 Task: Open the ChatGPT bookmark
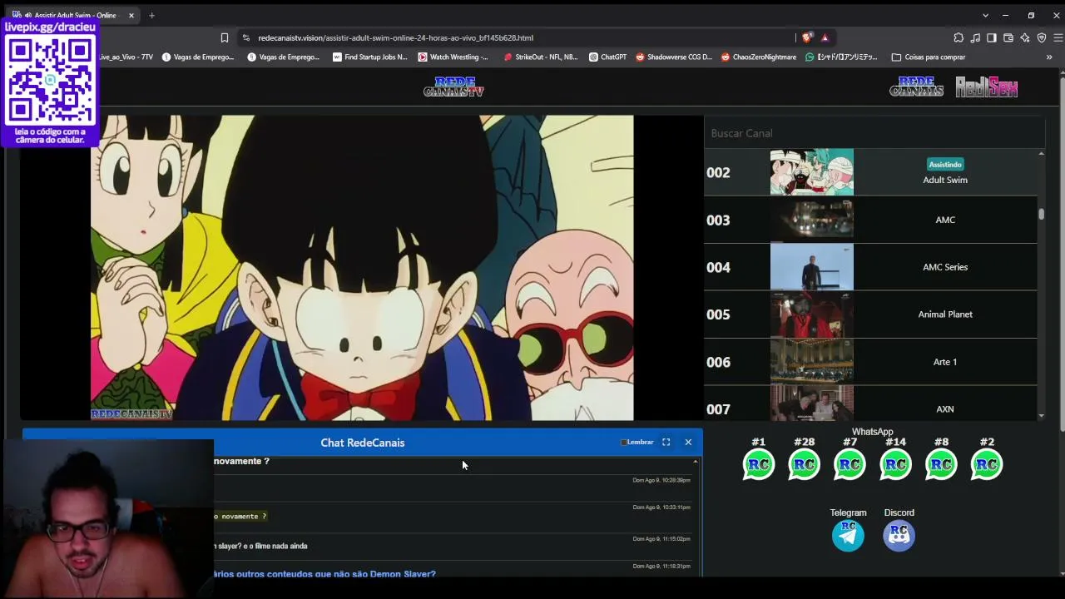click(x=607, y=57)
